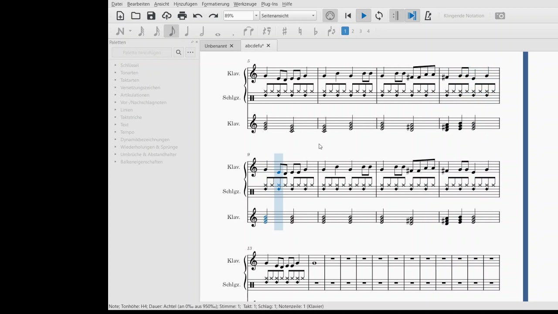Viewport: 558px width, 314px height.
Task: Select voice 4
Action: click(x=368, y=31)
